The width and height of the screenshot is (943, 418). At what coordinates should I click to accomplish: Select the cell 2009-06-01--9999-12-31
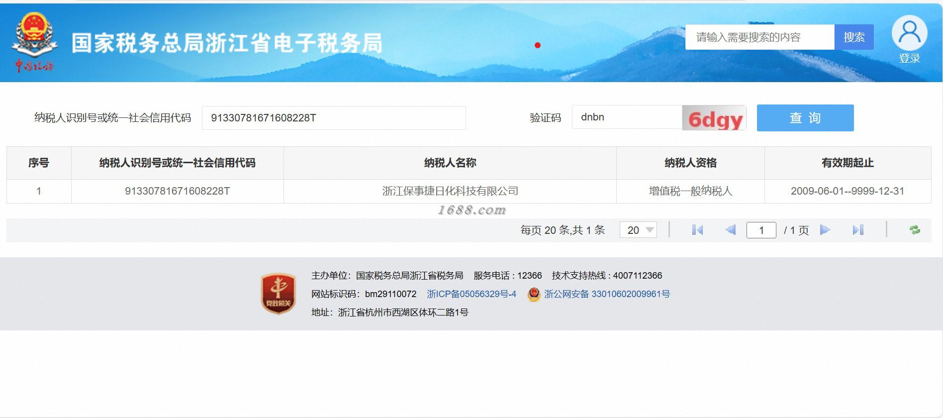point(848,191)
